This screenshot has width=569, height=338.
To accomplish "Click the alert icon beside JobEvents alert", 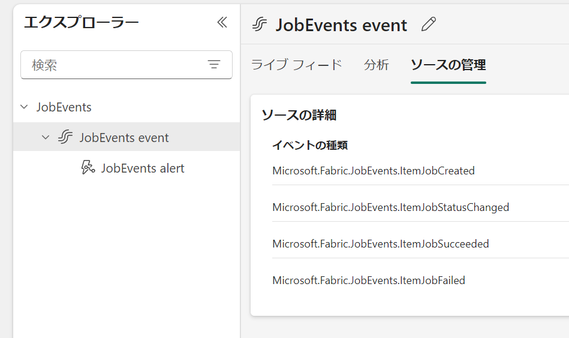I will 88,168.
